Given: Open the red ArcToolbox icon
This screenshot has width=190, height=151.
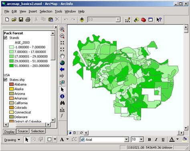Looking at the screenshot, I should 144,20.
